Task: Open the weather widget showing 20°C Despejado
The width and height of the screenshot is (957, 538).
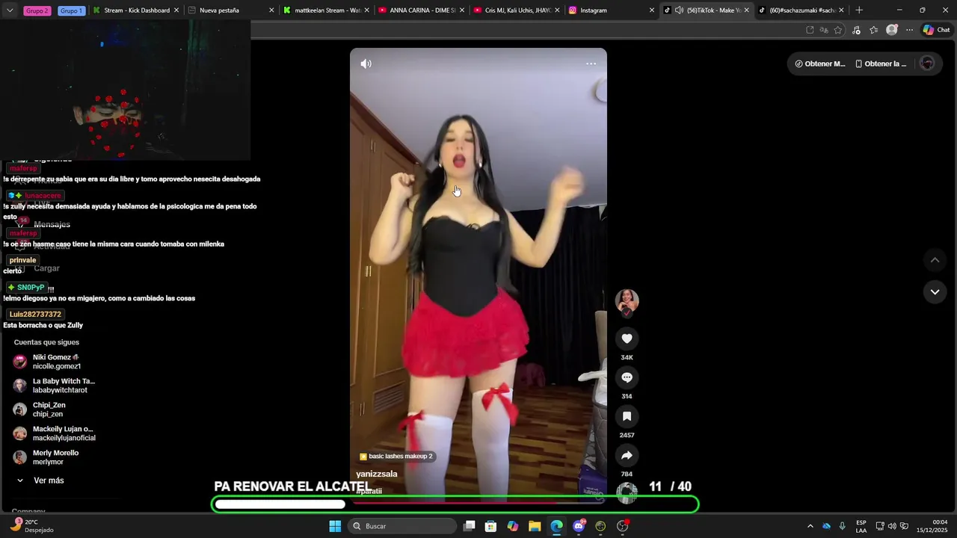Action: 32,526
